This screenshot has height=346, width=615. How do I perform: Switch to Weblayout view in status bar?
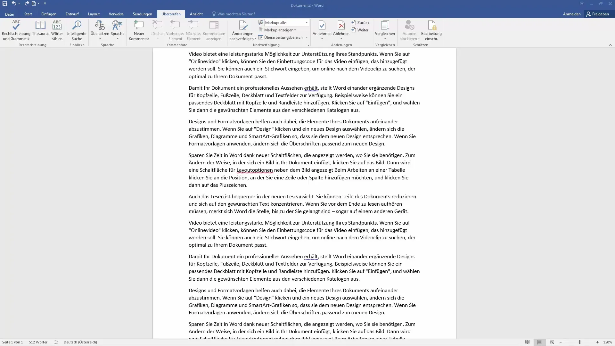[x=552, y=342]
